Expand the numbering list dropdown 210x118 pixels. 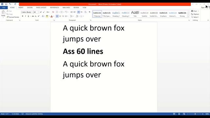pyautogui.click(x=64, y=12)
